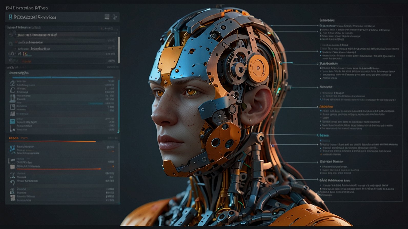This screenshot has width=408, height=229.
Task: Click the pin icon at header bar's right end
Action: pos(115,17)
